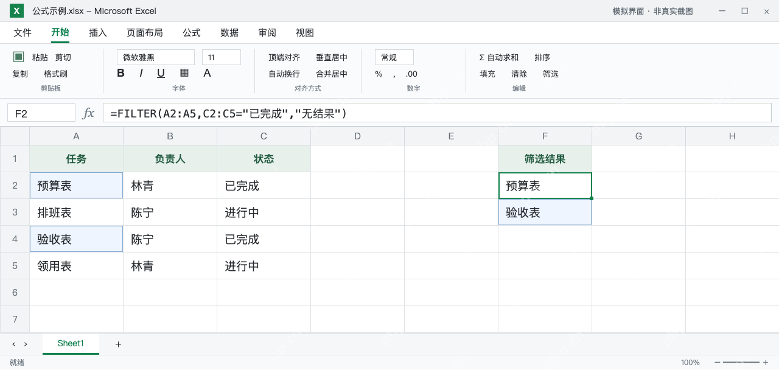The image size is (779, 370).
Task: Click the 清除 clear button
Action: pyautogui.click(x=519, y=74)
